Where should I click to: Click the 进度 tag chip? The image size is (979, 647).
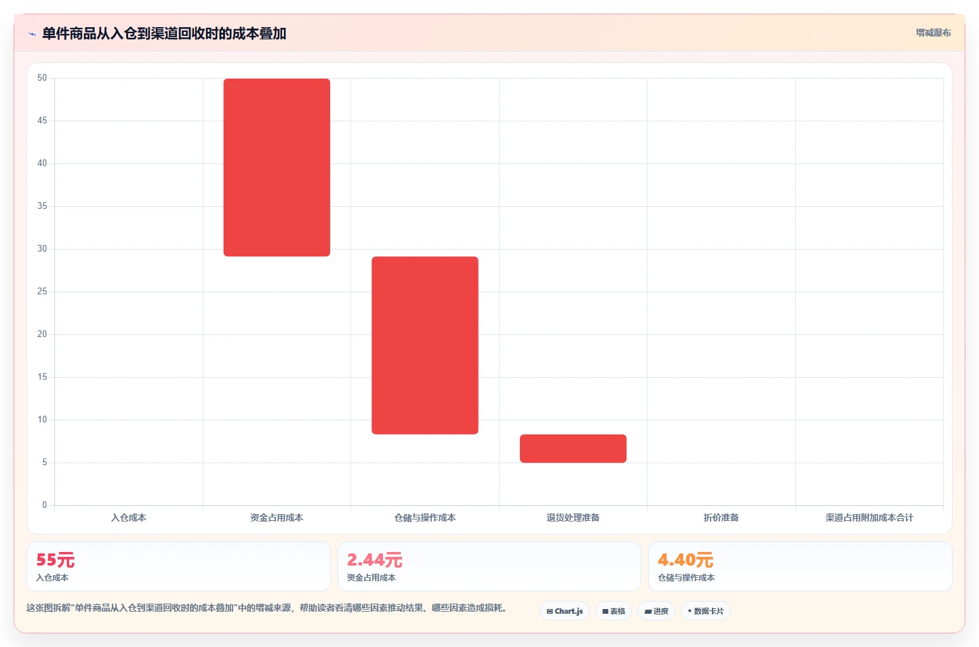[x=656, y=611]
